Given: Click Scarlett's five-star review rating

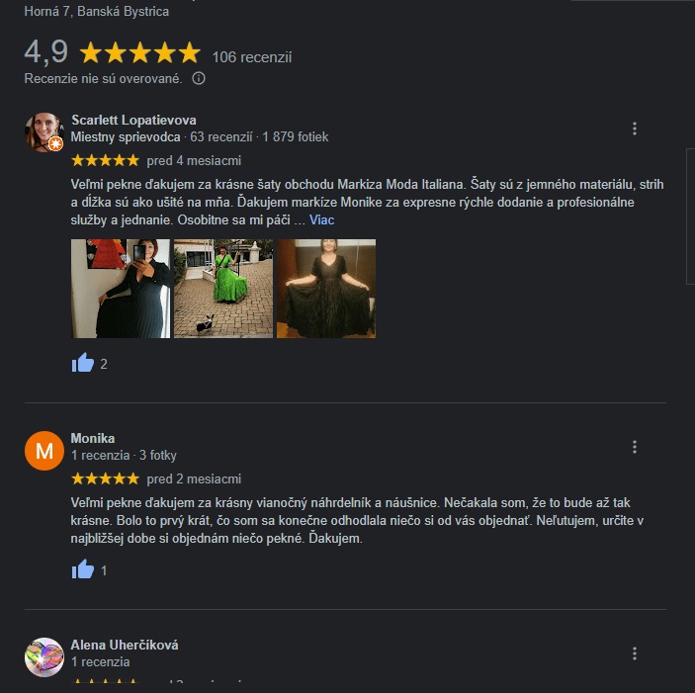Looking at the screenshot, I should (105, 160).
